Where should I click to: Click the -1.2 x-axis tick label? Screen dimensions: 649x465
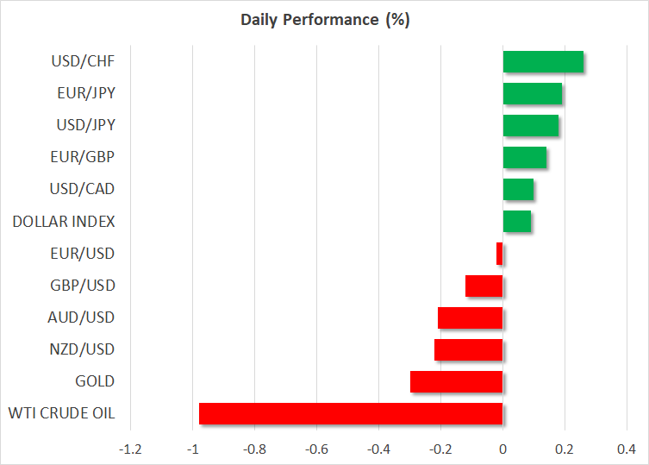pos(130,449)
